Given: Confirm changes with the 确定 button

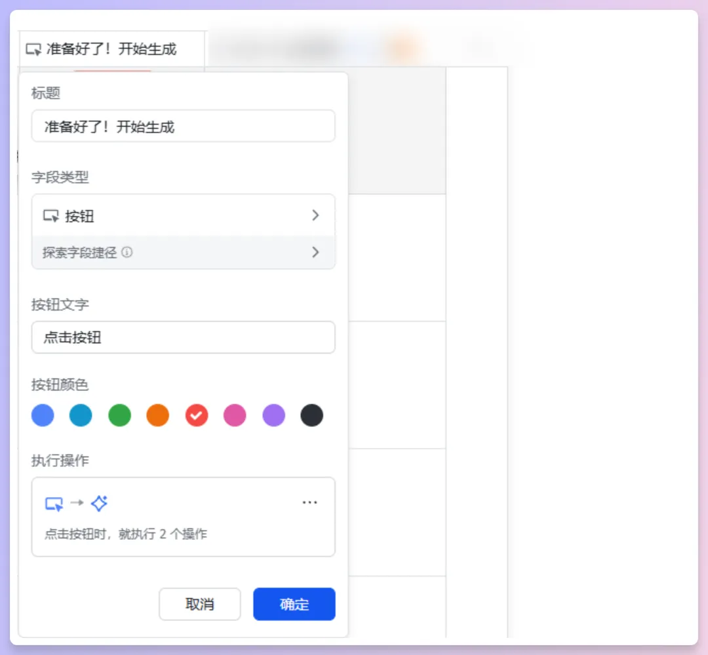Looking at the screenshot, I should pyautogui.click(x=294, y=604).
